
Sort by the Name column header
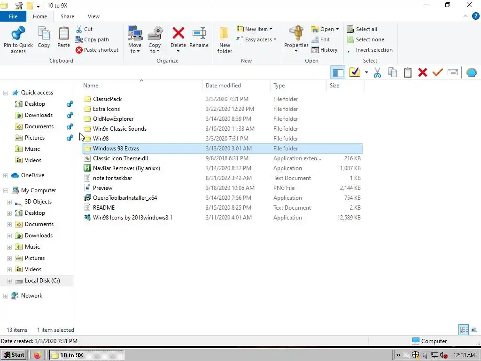tap(141, 86)
